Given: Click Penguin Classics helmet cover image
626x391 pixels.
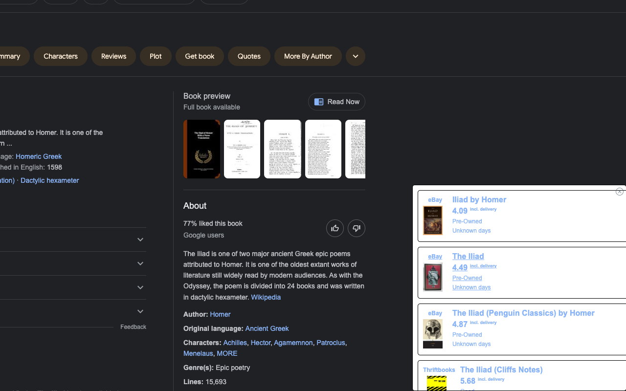Looking at the screenshot, I should [433, 334].
